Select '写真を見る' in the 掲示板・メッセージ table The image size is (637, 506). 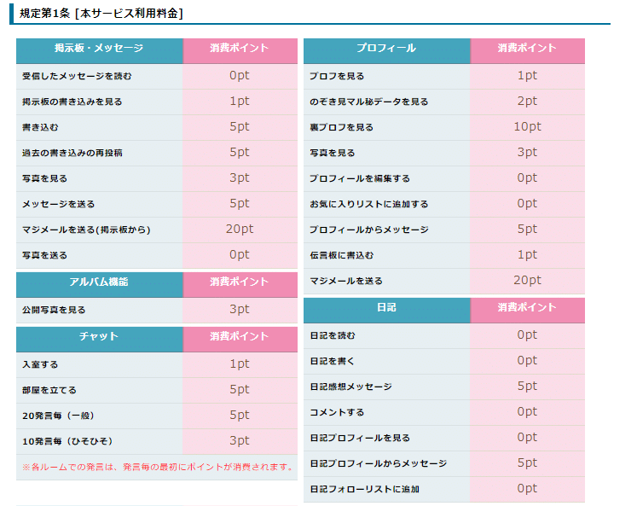coord(44,178)
